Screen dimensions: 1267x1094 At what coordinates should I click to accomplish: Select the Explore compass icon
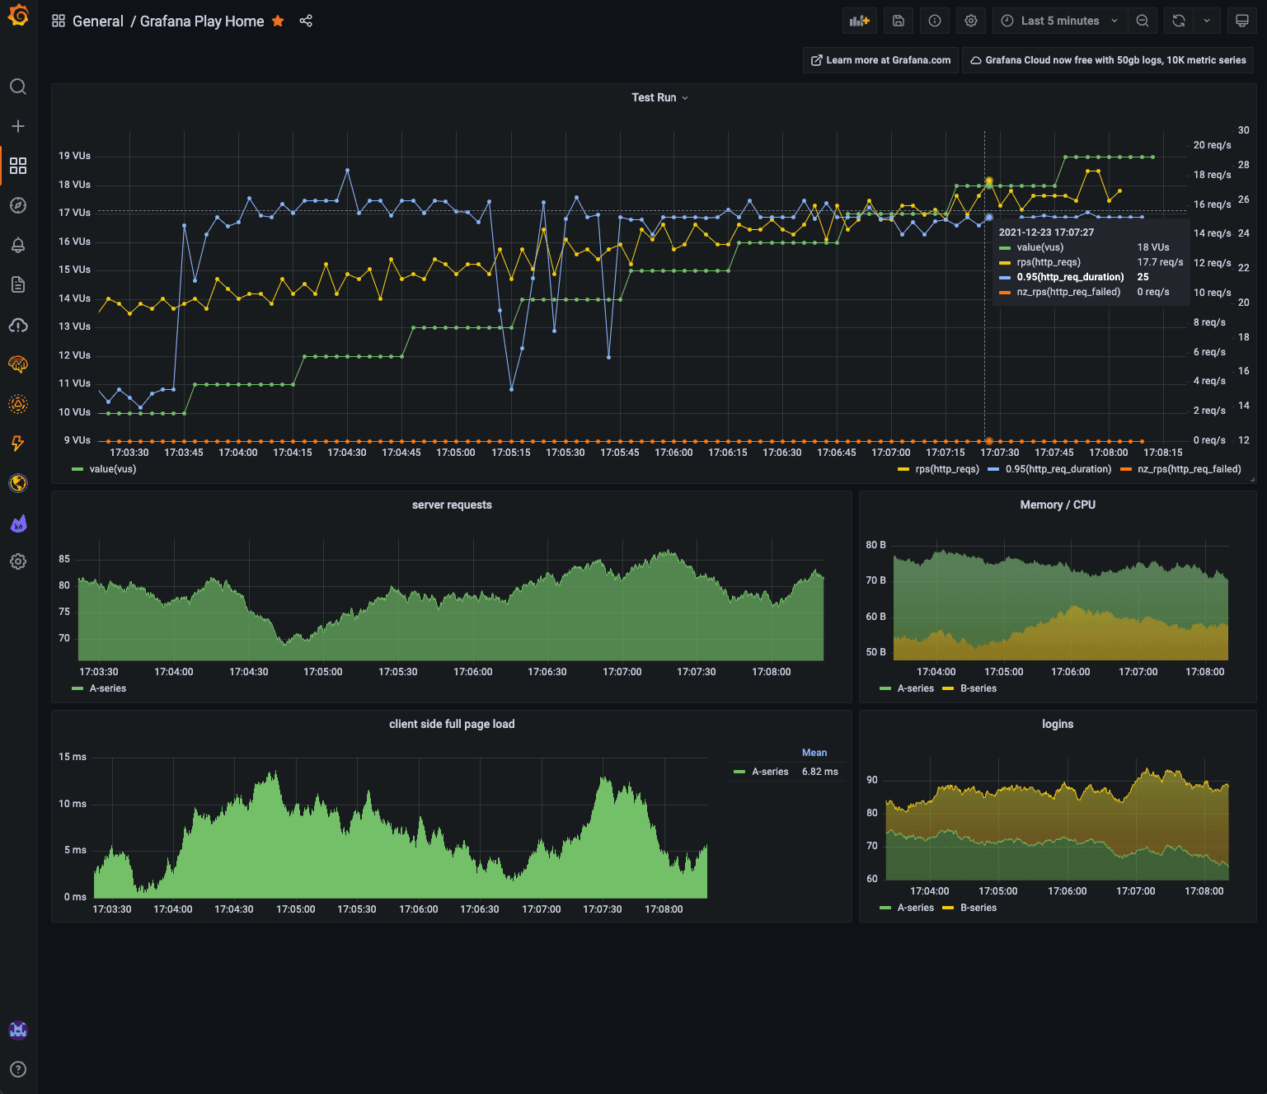pyautogui.click(x=18, y=205)
